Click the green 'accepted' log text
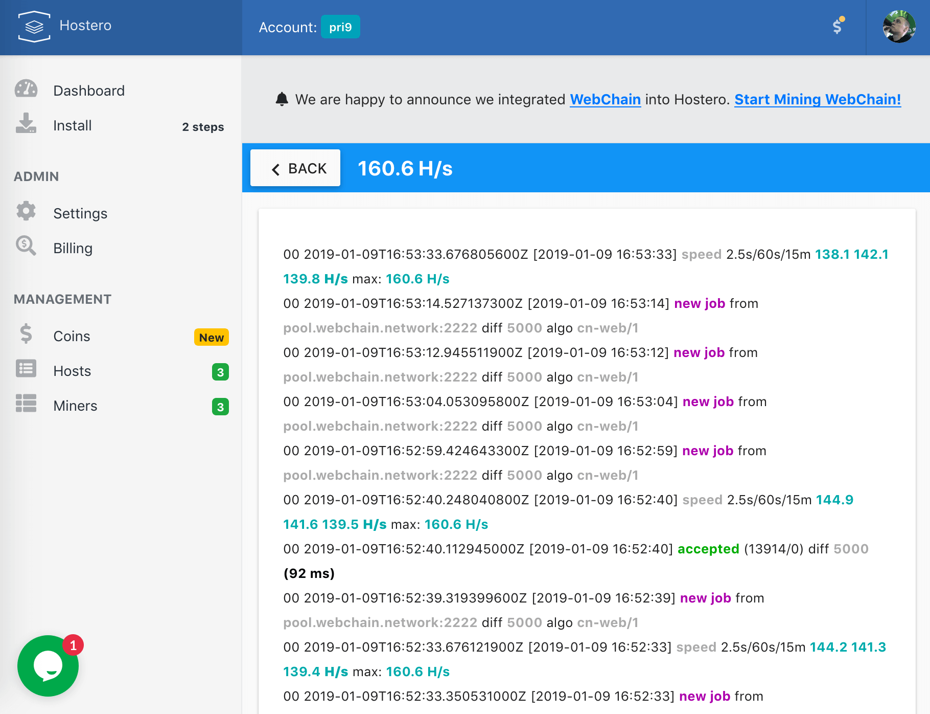The image size is (930, 714). [708, 549]
